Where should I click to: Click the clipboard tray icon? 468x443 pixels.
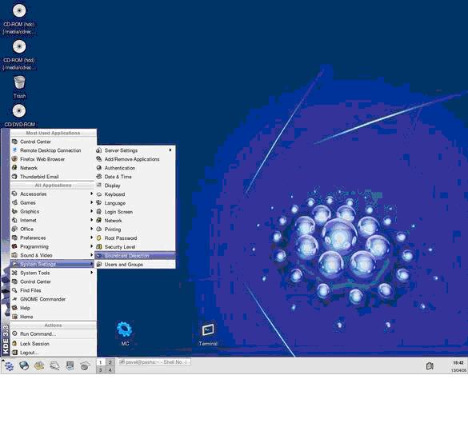coord(430,365)
